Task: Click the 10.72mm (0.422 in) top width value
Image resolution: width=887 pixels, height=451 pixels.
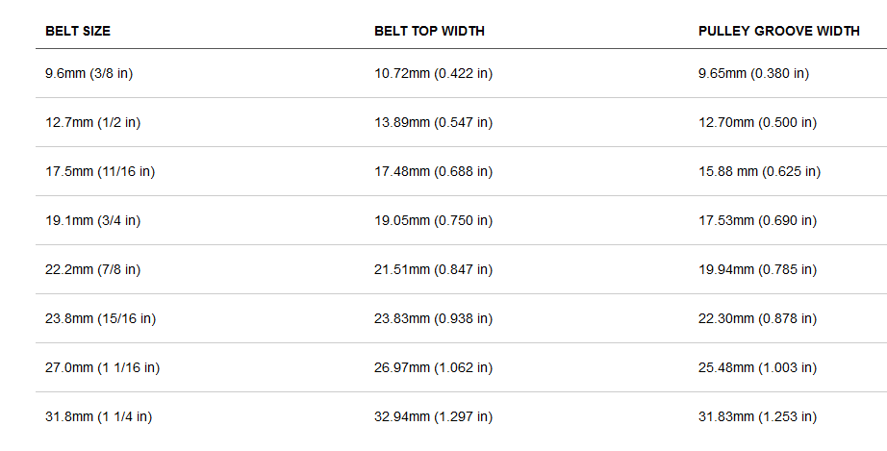Action: (x=433, y=73)
